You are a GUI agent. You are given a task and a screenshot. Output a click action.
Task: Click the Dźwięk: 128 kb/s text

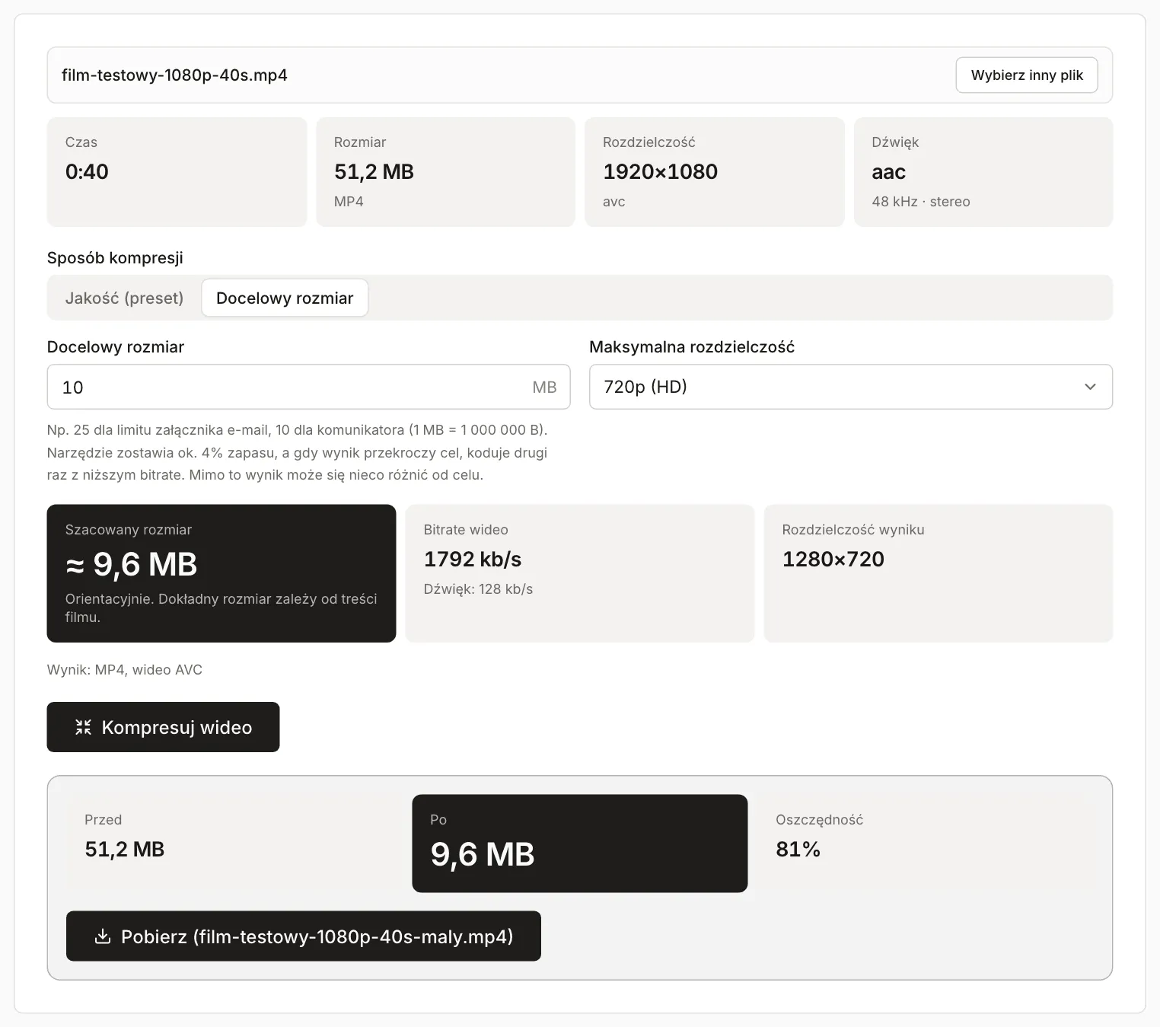pos(478,589)
